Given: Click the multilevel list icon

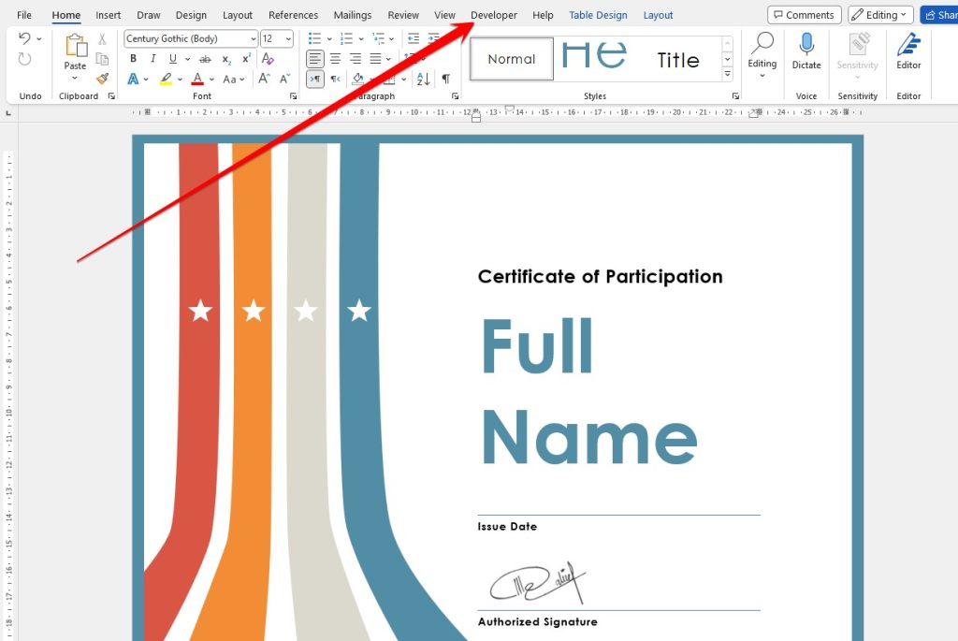Looking at the screenshot, I should pos(378,39).
